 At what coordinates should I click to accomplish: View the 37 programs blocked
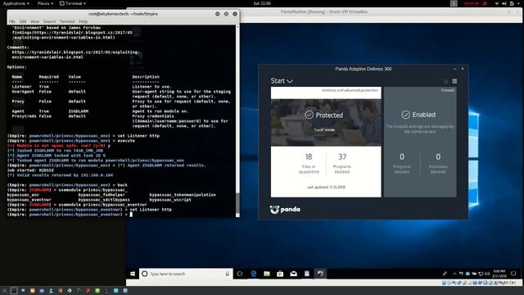tap(342, 163)
